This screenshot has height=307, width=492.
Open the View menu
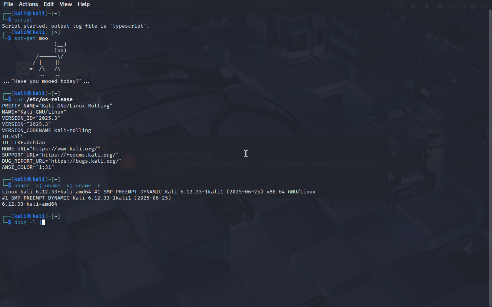click(66, 4)
